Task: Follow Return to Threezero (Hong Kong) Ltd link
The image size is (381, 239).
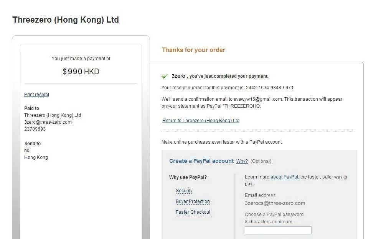Action: pos(201,121)
